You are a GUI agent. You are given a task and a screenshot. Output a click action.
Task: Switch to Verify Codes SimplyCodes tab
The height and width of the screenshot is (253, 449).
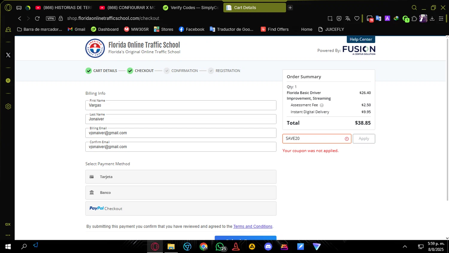[x=191, y=8]
